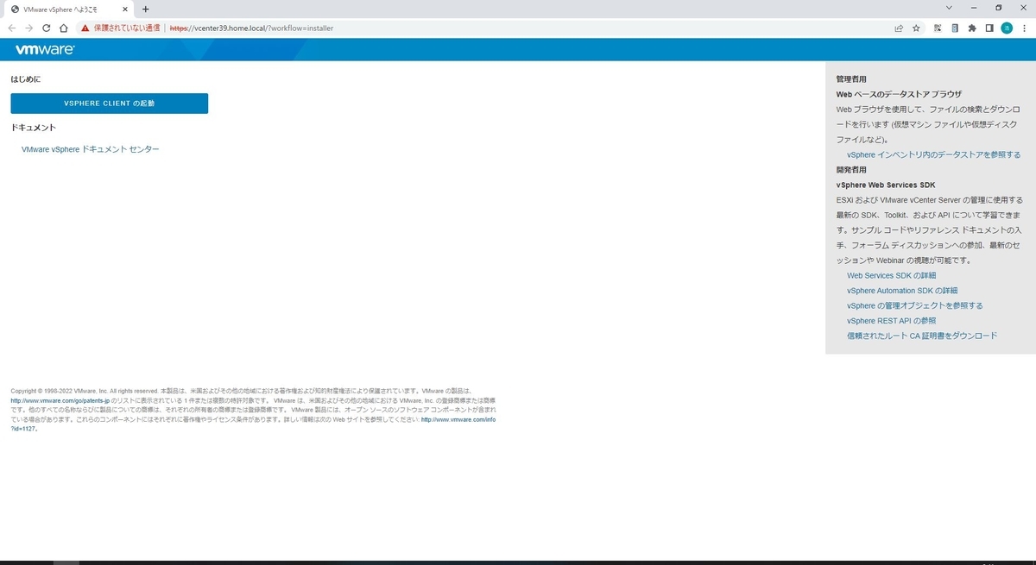The image size is (1036, 565).
Task: Click the browser forward arrow
Action: click(29, 28)
